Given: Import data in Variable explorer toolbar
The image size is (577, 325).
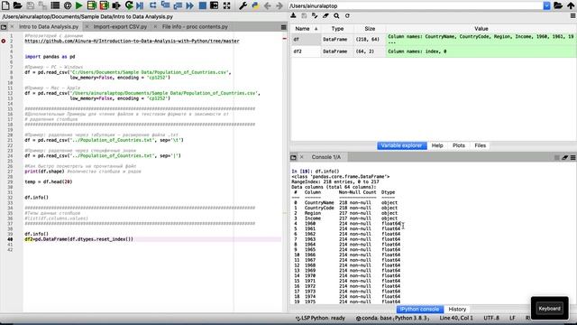Looking at the screenshot, I should pyautogui.click(x=293, y=16).
